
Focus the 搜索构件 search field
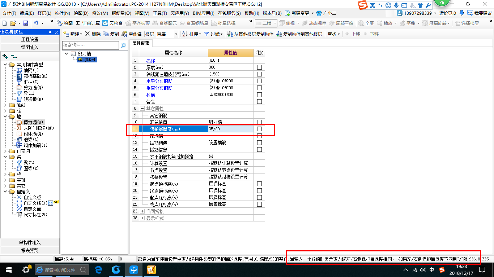tap(90, 45)
